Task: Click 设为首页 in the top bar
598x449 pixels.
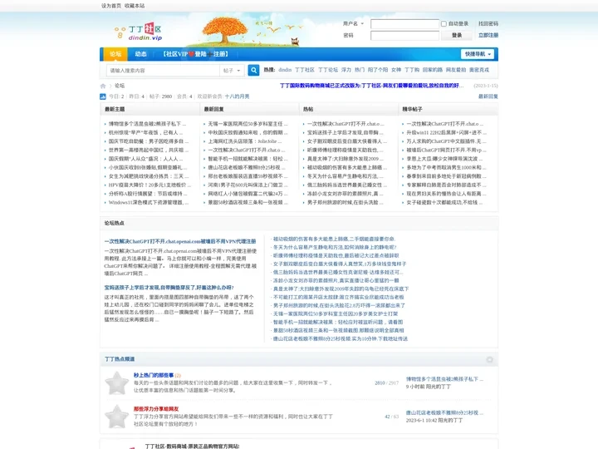Action: (x=111, y=6)
